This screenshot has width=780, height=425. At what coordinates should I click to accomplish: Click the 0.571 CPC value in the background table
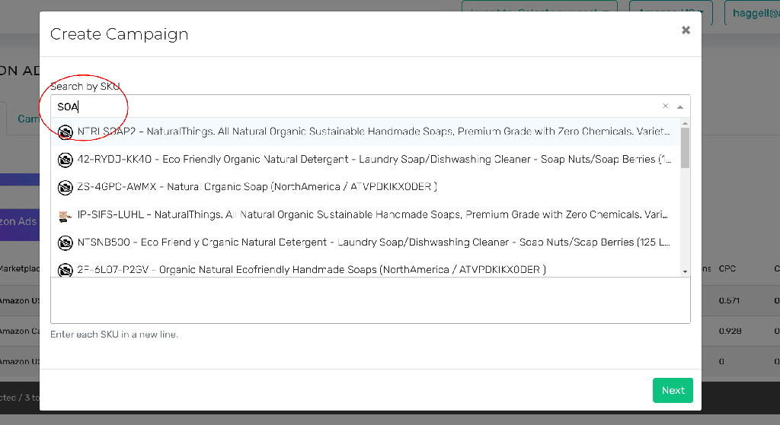[x=729, y=301]
